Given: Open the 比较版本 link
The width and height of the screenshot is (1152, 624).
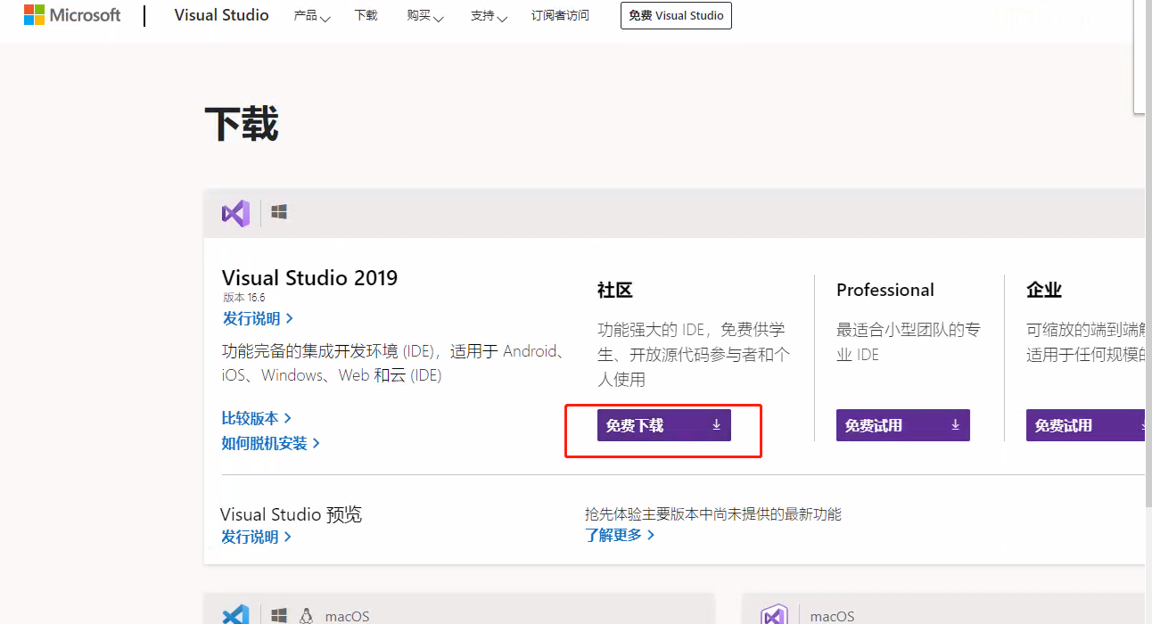Looking at the screenshot, I should tap(257, 418).
